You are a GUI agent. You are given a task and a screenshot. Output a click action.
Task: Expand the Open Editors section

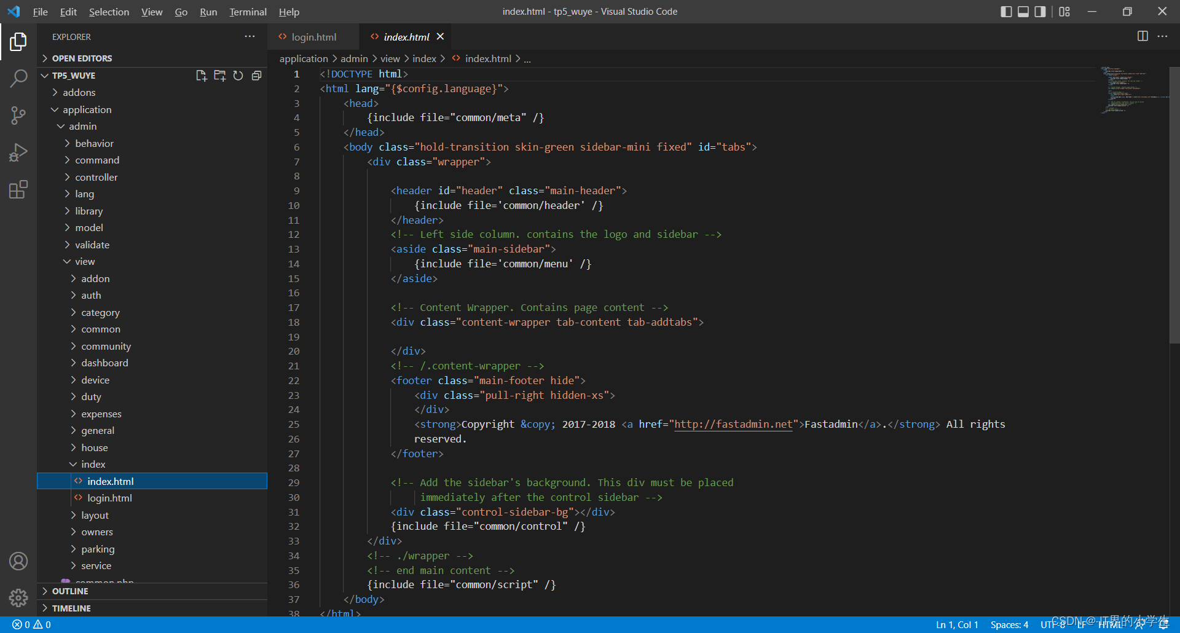coord(152,58)
